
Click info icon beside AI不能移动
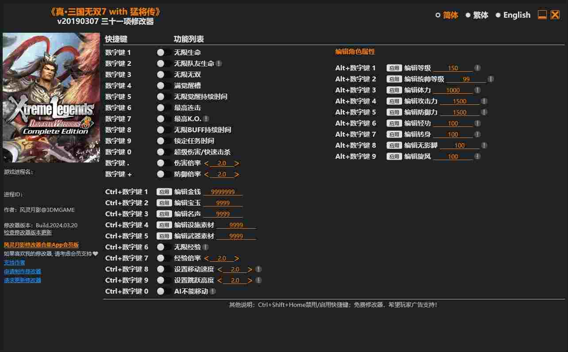point(213,291)
